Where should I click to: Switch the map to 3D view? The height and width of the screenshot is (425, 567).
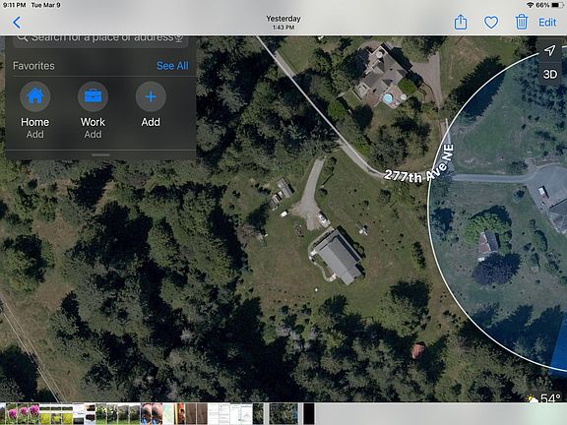pos(549,74)
